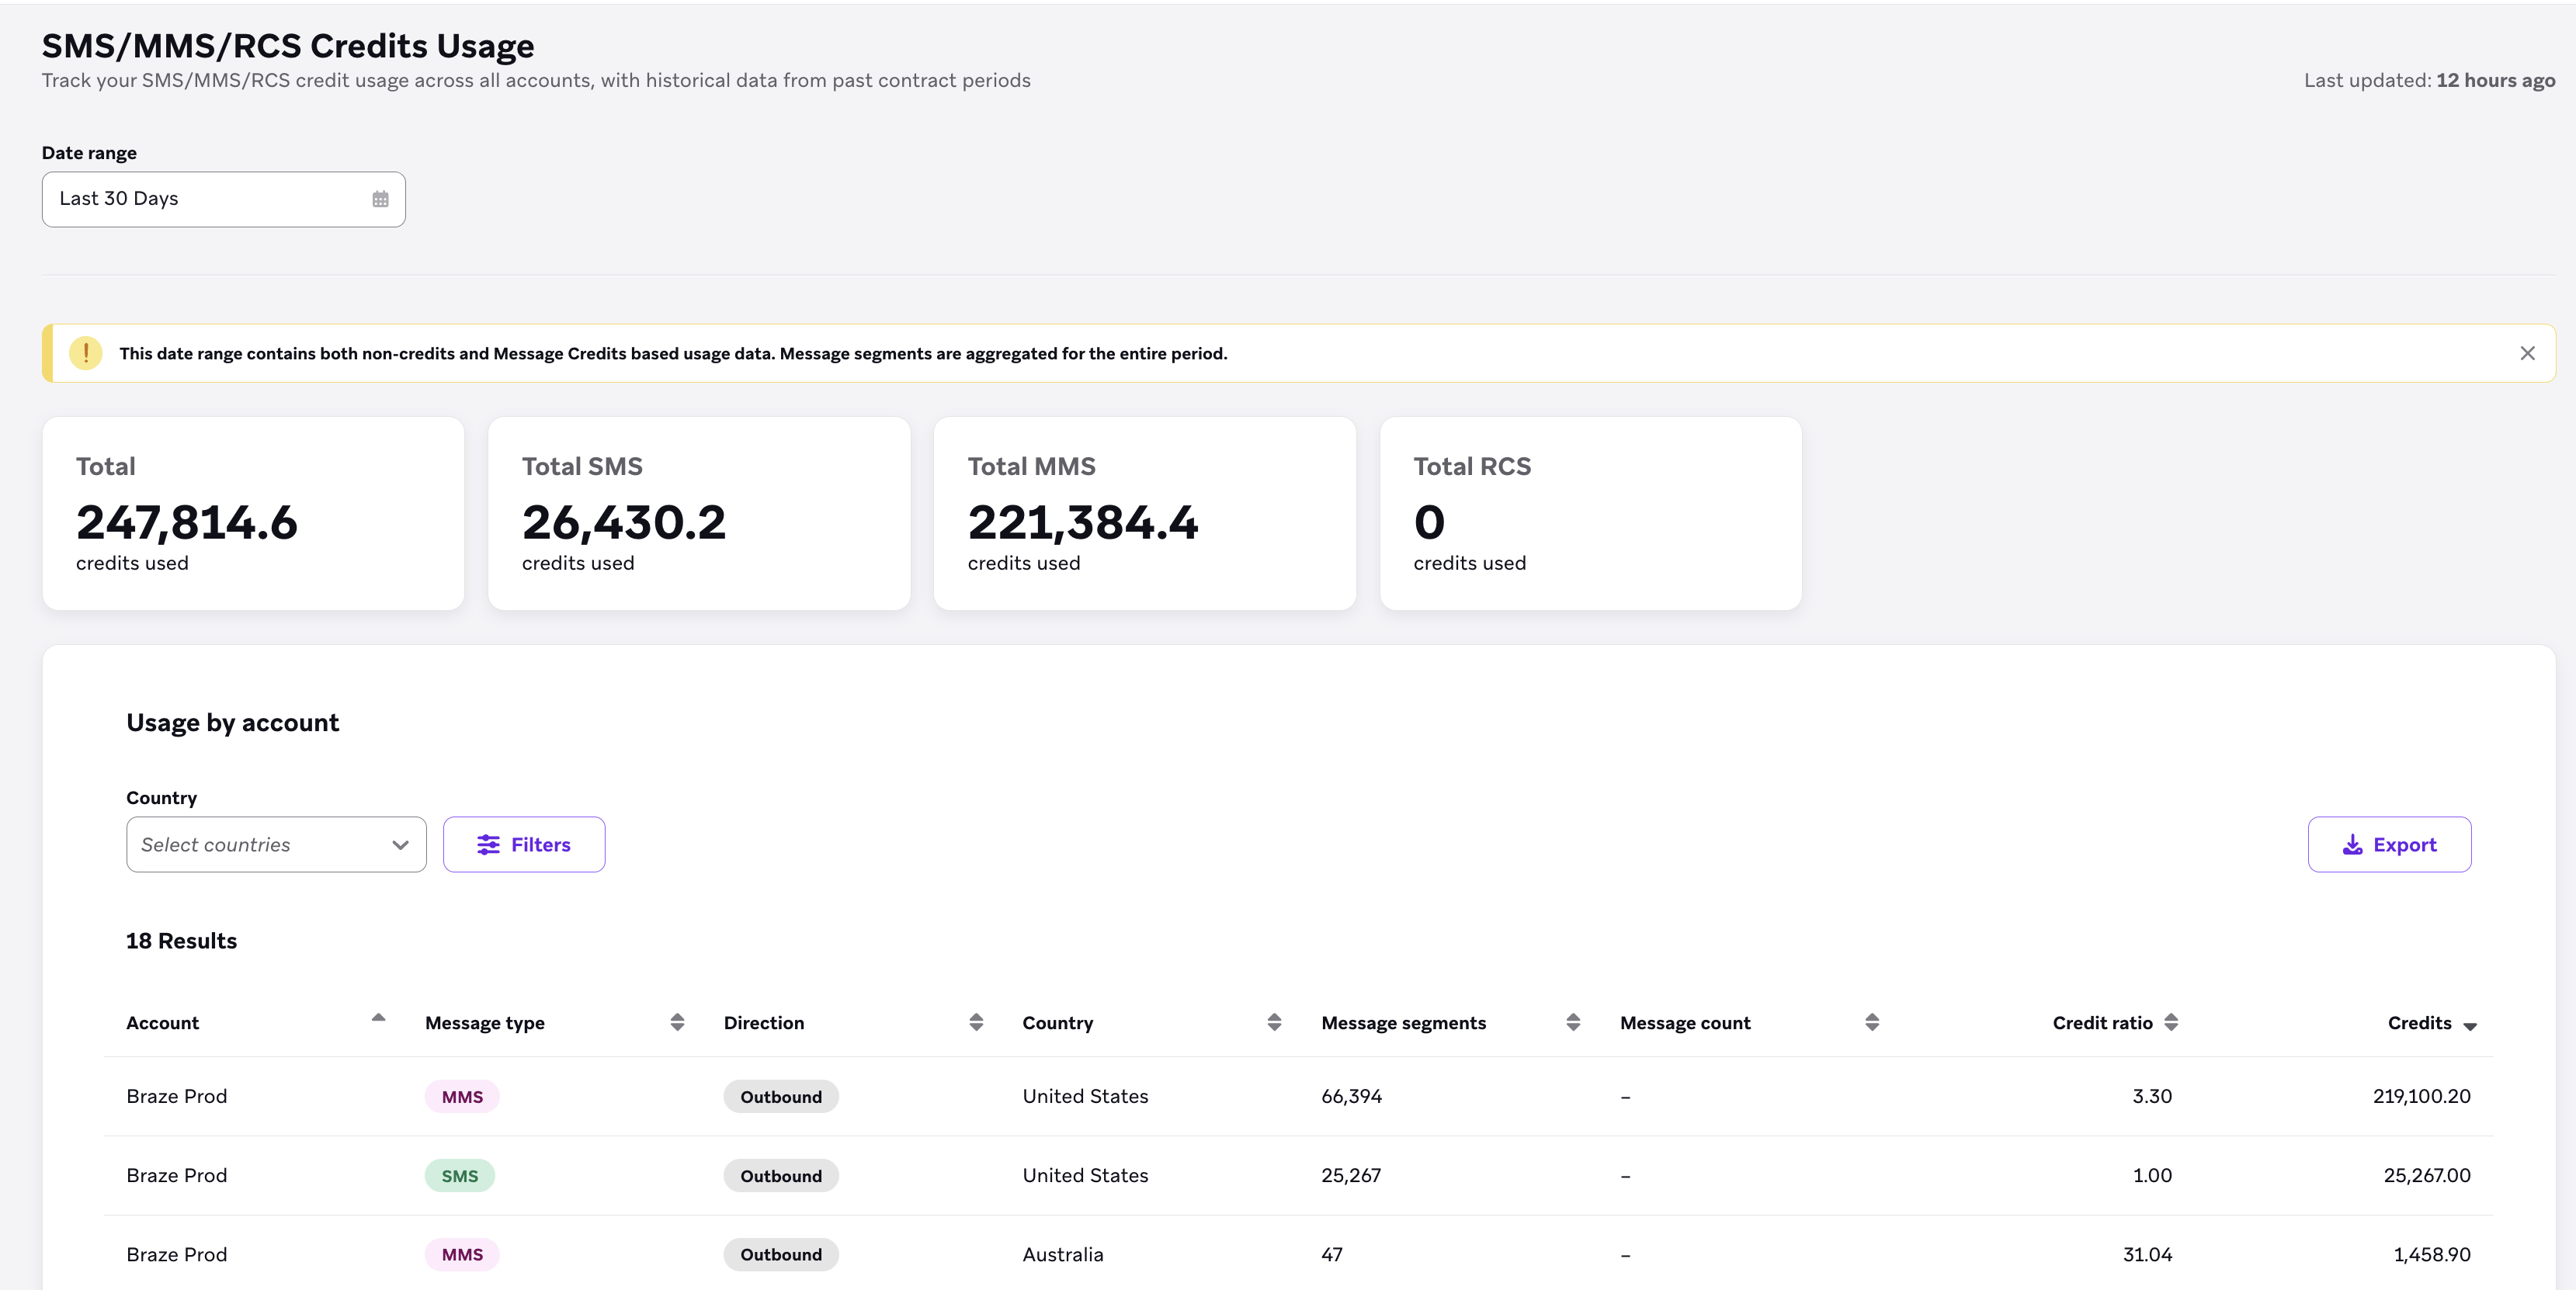Sort by Message segments column

[x=1573, y=1022]
